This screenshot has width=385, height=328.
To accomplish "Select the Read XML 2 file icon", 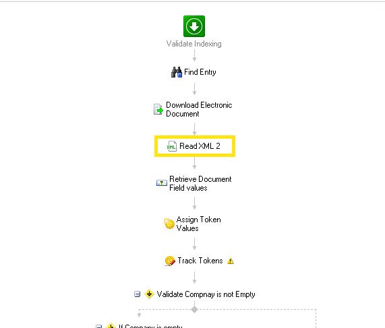I will (171, 146).
